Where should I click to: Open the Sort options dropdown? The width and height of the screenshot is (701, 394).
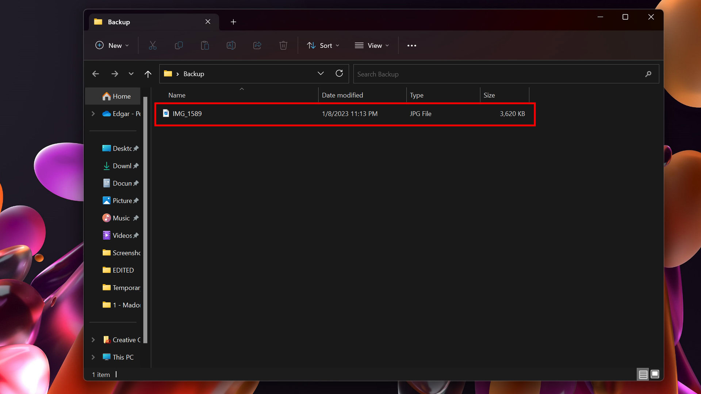[323, 46]
